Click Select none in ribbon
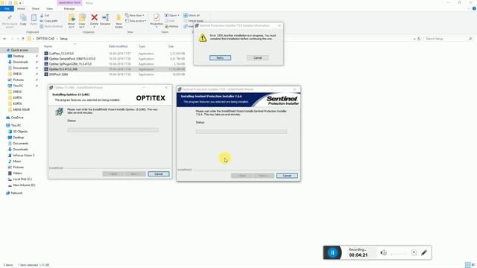This screenshot has height=268, width=477. 194,21
